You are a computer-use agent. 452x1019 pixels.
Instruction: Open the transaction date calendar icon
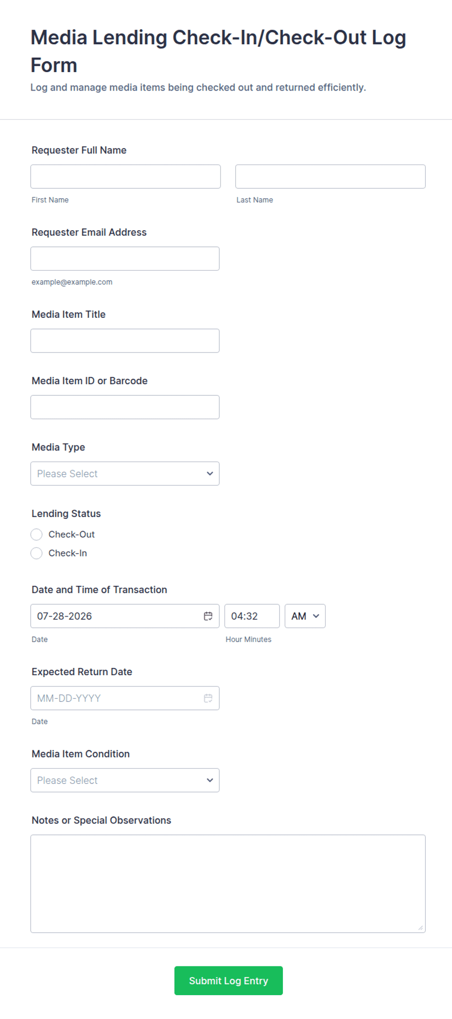click(208, 616)
